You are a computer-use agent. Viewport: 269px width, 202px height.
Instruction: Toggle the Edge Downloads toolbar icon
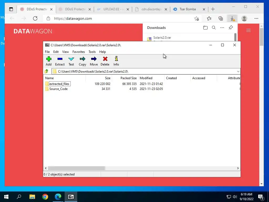click(232, 18)
